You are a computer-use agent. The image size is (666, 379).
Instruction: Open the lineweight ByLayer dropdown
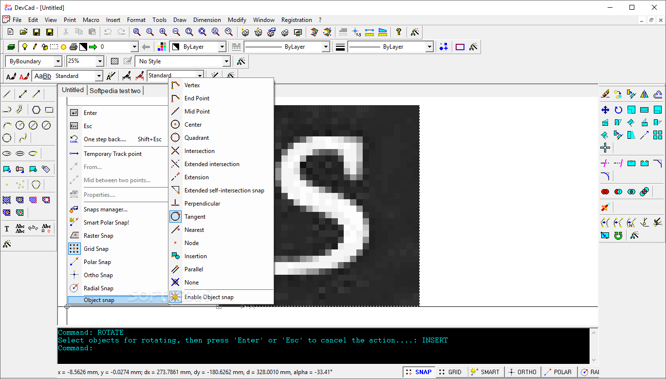coord(429,47)
